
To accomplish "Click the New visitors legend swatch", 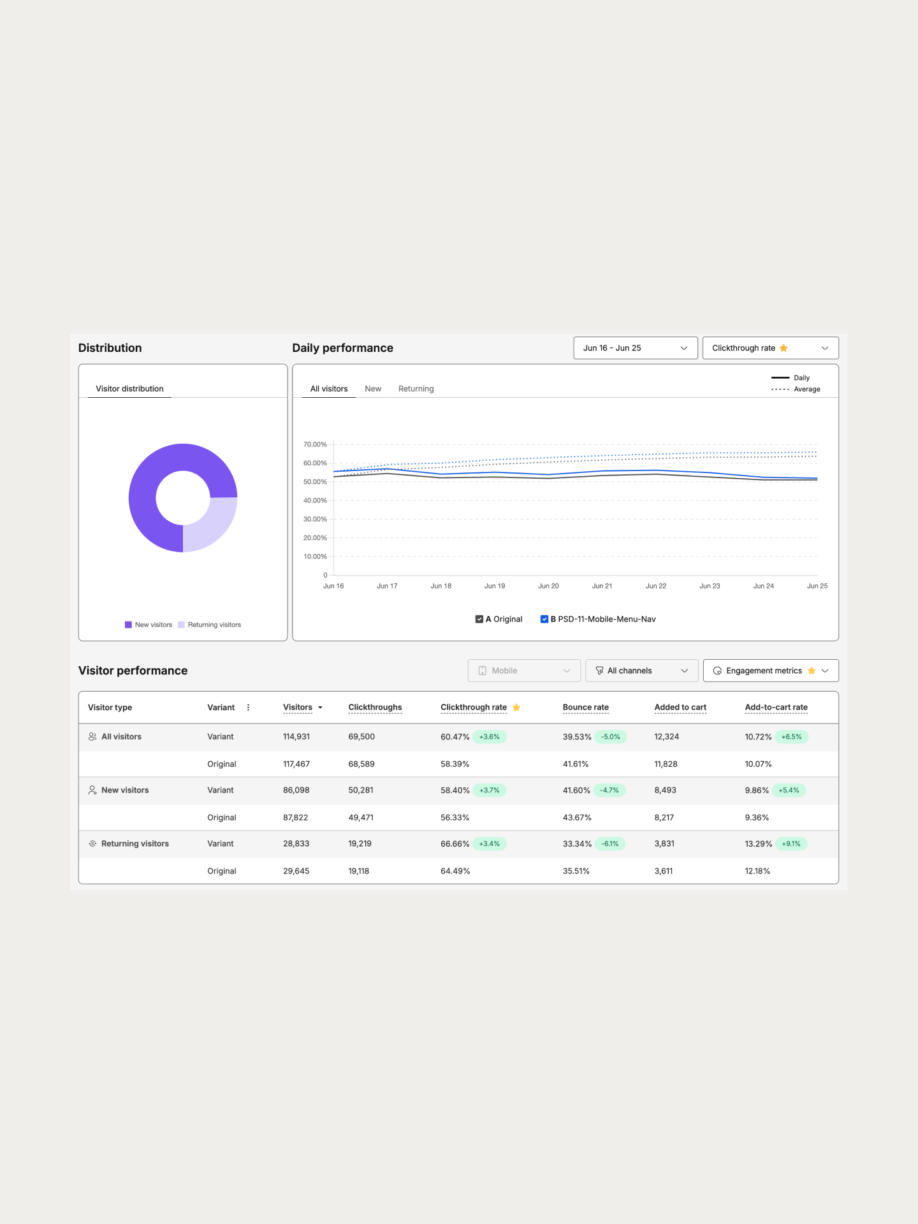I will pyautogui.click(x=128, y=625).
